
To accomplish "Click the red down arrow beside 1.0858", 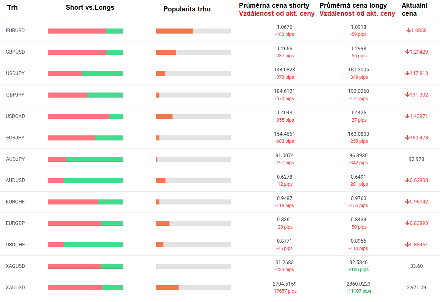I will click(x=408, y=31).
